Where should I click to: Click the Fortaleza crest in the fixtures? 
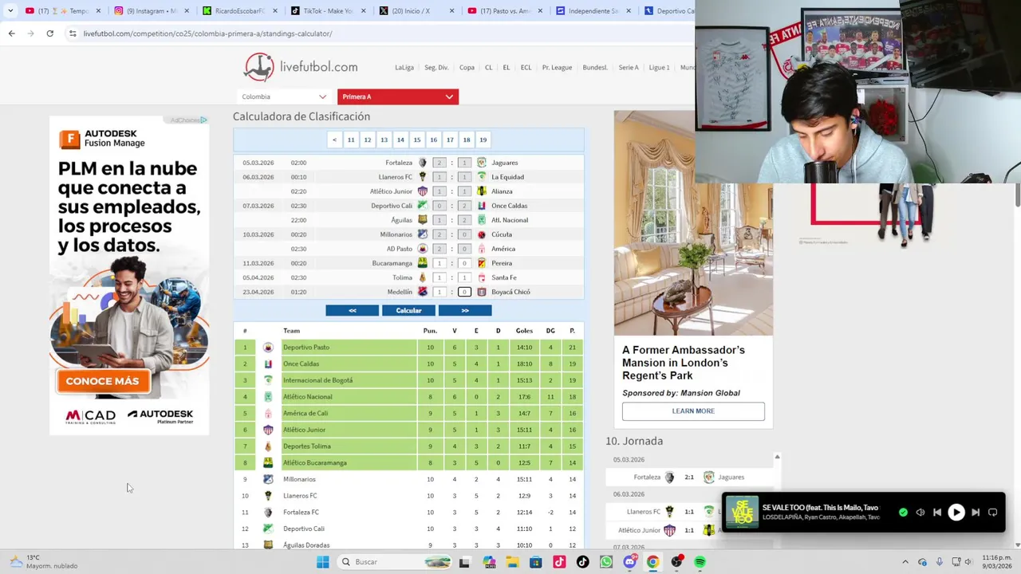[423, 163]
